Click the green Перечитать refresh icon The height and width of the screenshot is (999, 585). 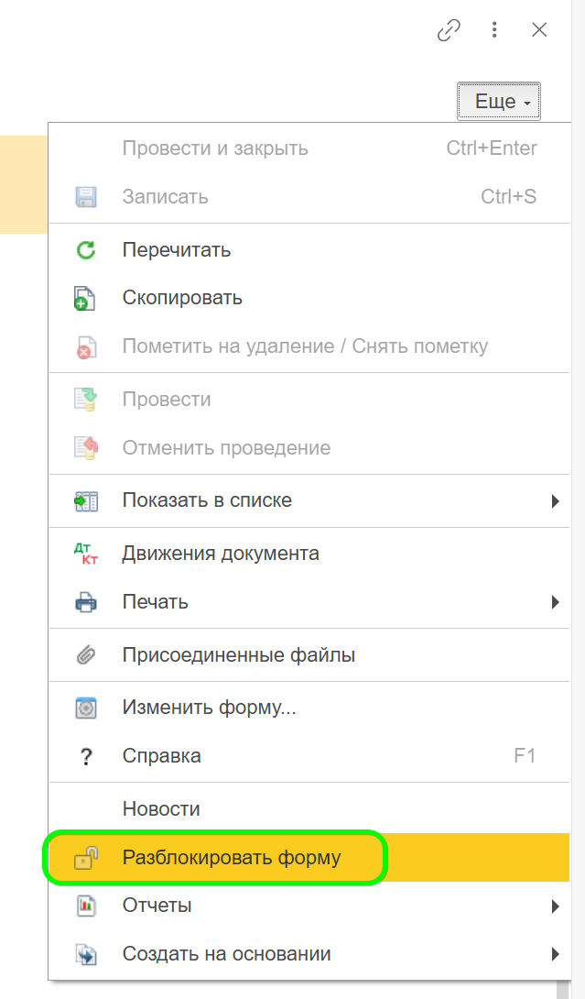85,250
